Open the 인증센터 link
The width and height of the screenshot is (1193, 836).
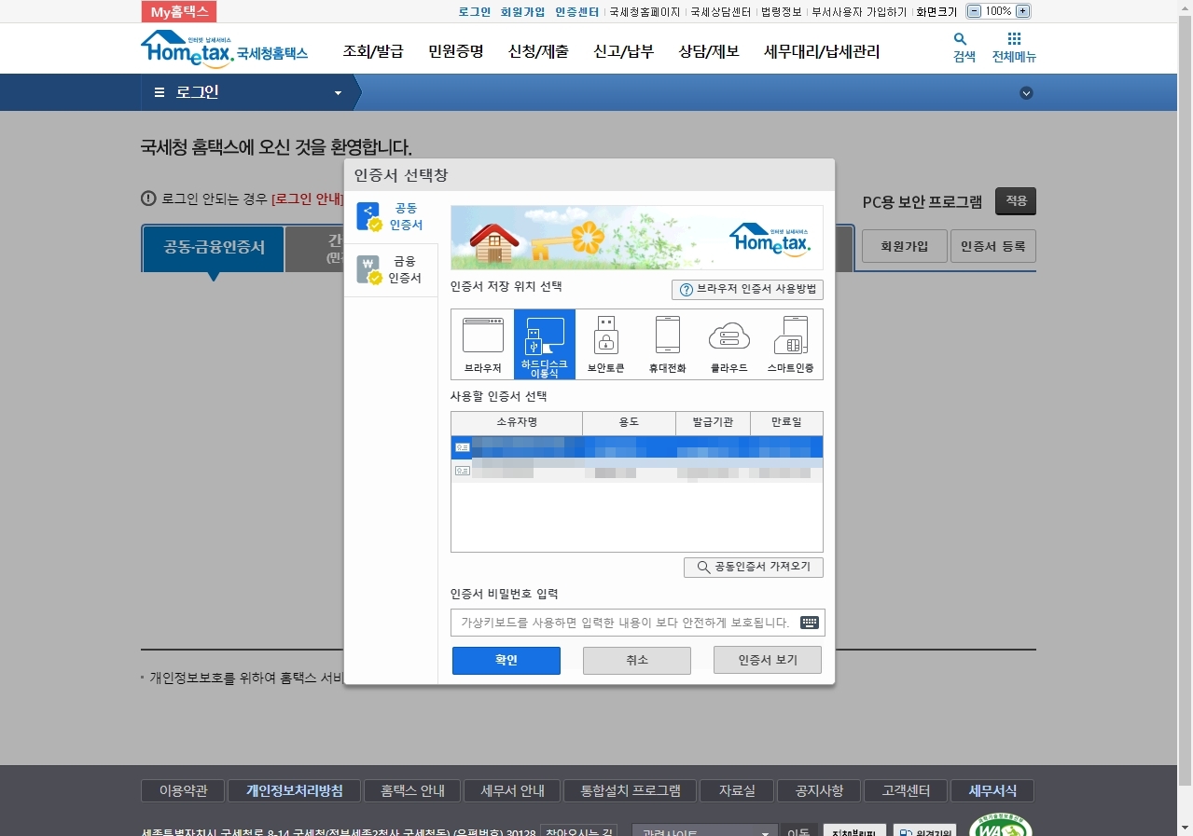576,12
